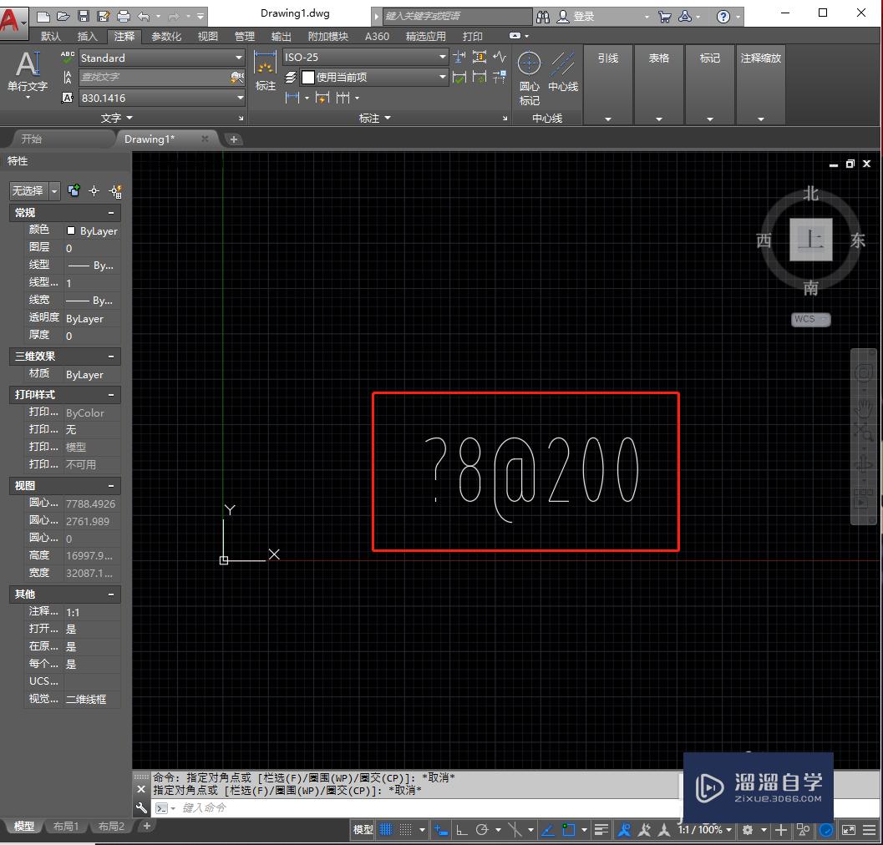Open the ISO-25 dimension style dropdown
Image resolution: width=883 pixels, height=845 pixels.
pyautogui.click(x=440, y=57)
